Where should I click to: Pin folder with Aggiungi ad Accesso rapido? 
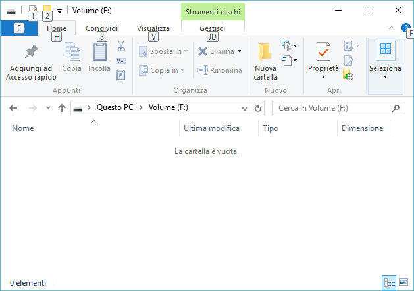point(31,63)
